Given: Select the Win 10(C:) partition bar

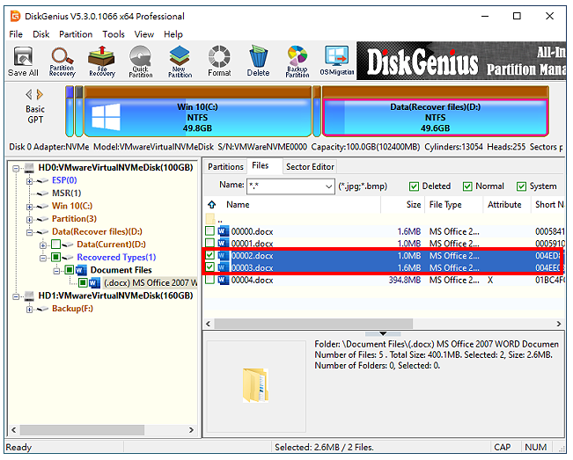Looking at the screenshot, I should tap(198, 112).
